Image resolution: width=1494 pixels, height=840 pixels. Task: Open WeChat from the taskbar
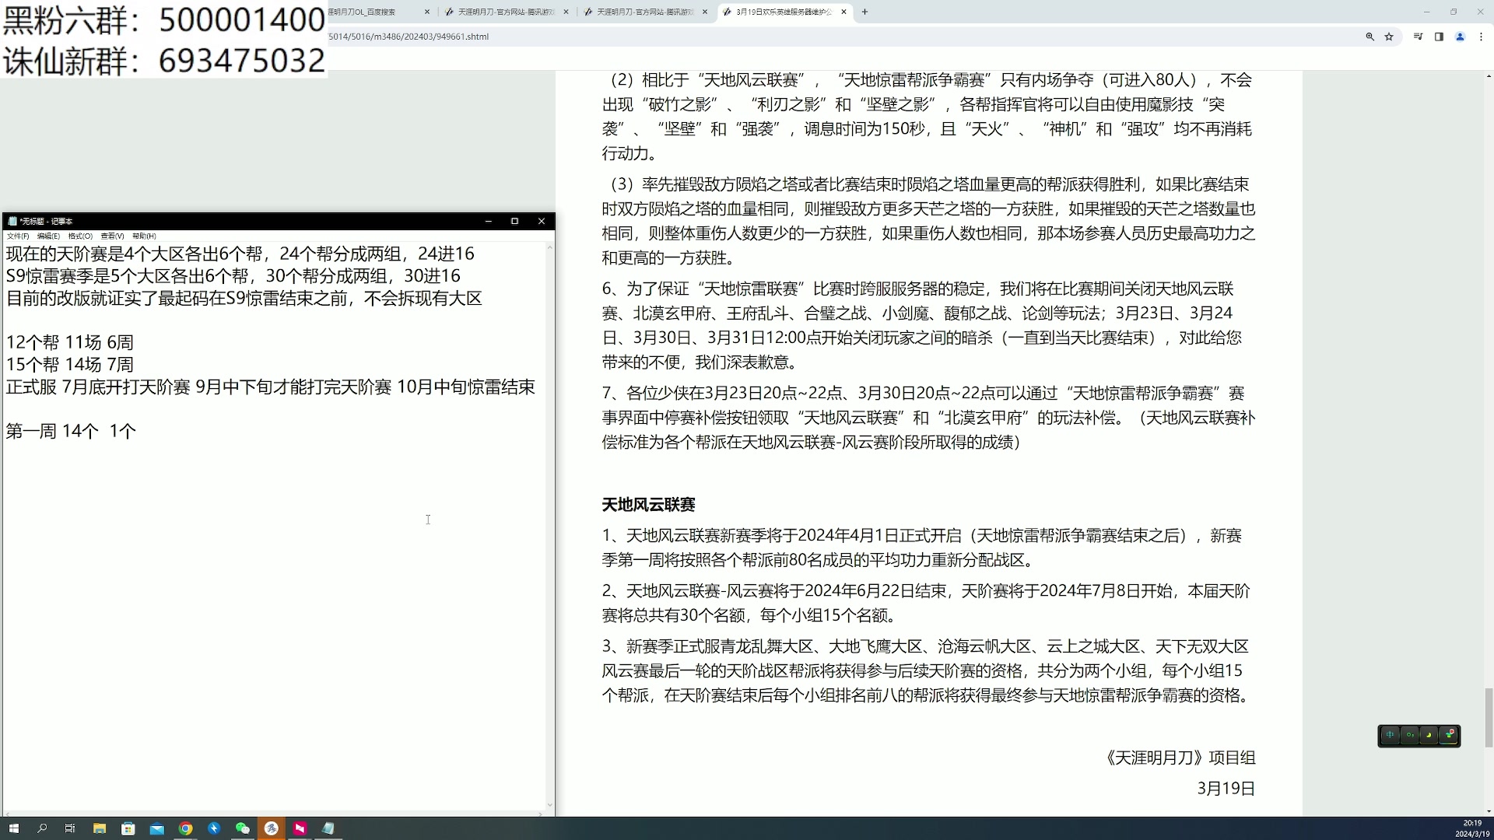click(x=243, y=828)
